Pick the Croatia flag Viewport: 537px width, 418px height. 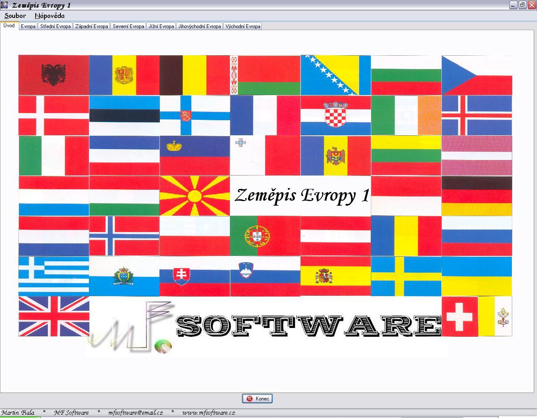(x=336, y=115)
